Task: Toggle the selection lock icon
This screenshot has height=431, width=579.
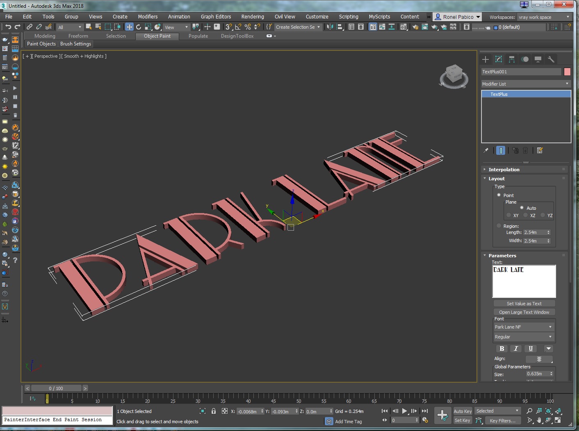Action: pos(214,411)
